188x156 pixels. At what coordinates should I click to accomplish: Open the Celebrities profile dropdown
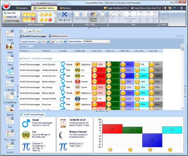pos(109,41)
